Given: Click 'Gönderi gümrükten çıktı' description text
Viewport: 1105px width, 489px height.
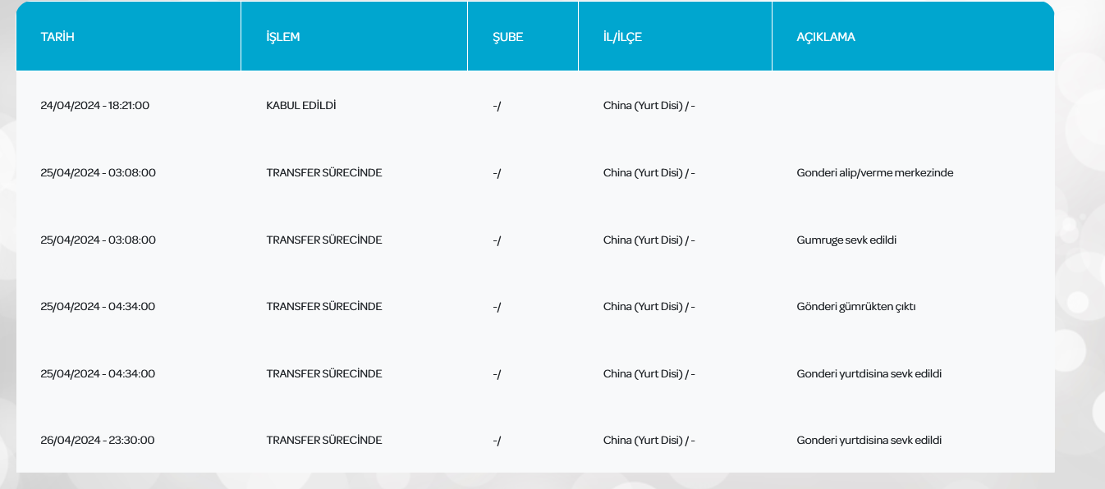Looking at the screenshot, I should [855, 307].
